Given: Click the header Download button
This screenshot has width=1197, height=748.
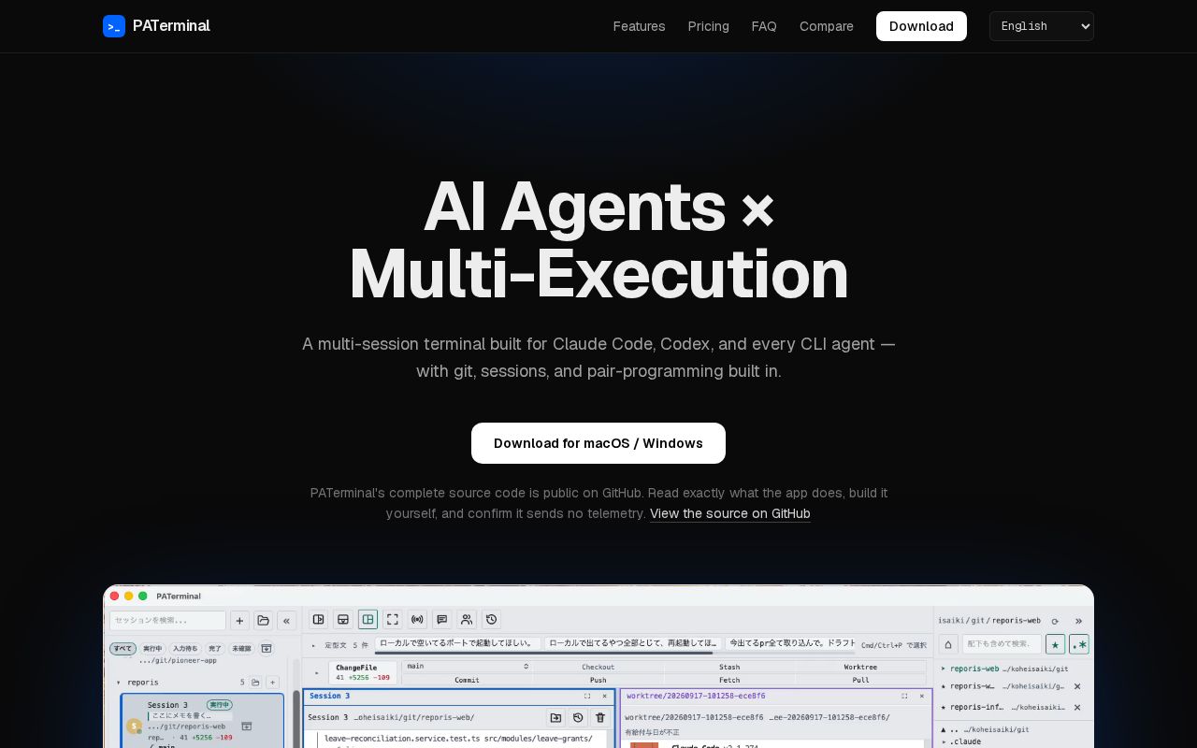Looking at the screenshot, I should pyautogui.click(x=921, y=26).
